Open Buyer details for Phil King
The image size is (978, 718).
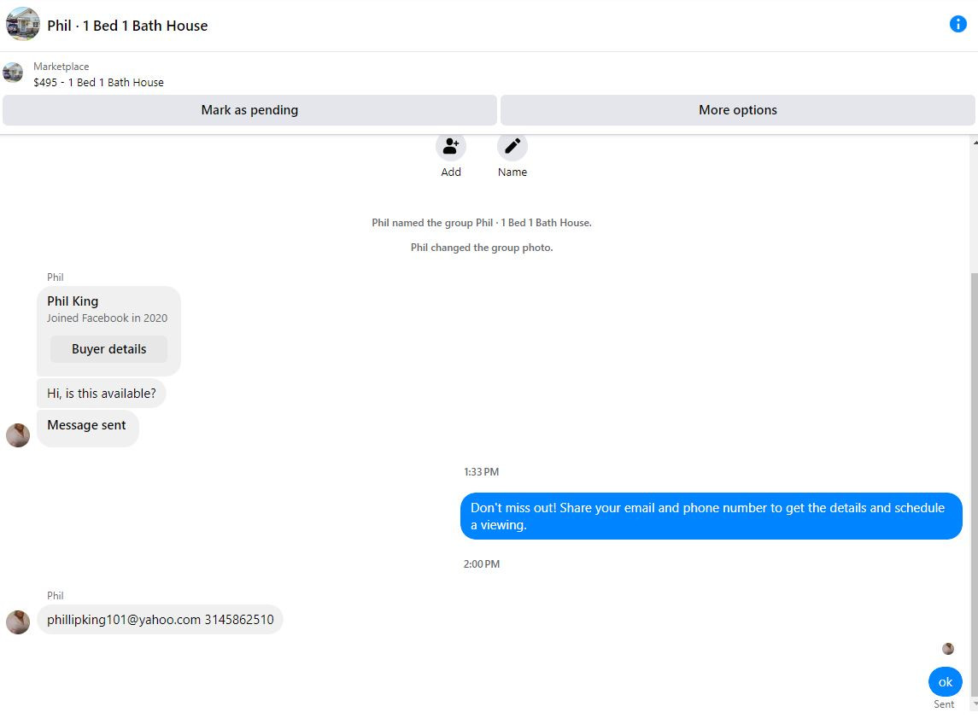pyautogui.click(x=108, y=349)
